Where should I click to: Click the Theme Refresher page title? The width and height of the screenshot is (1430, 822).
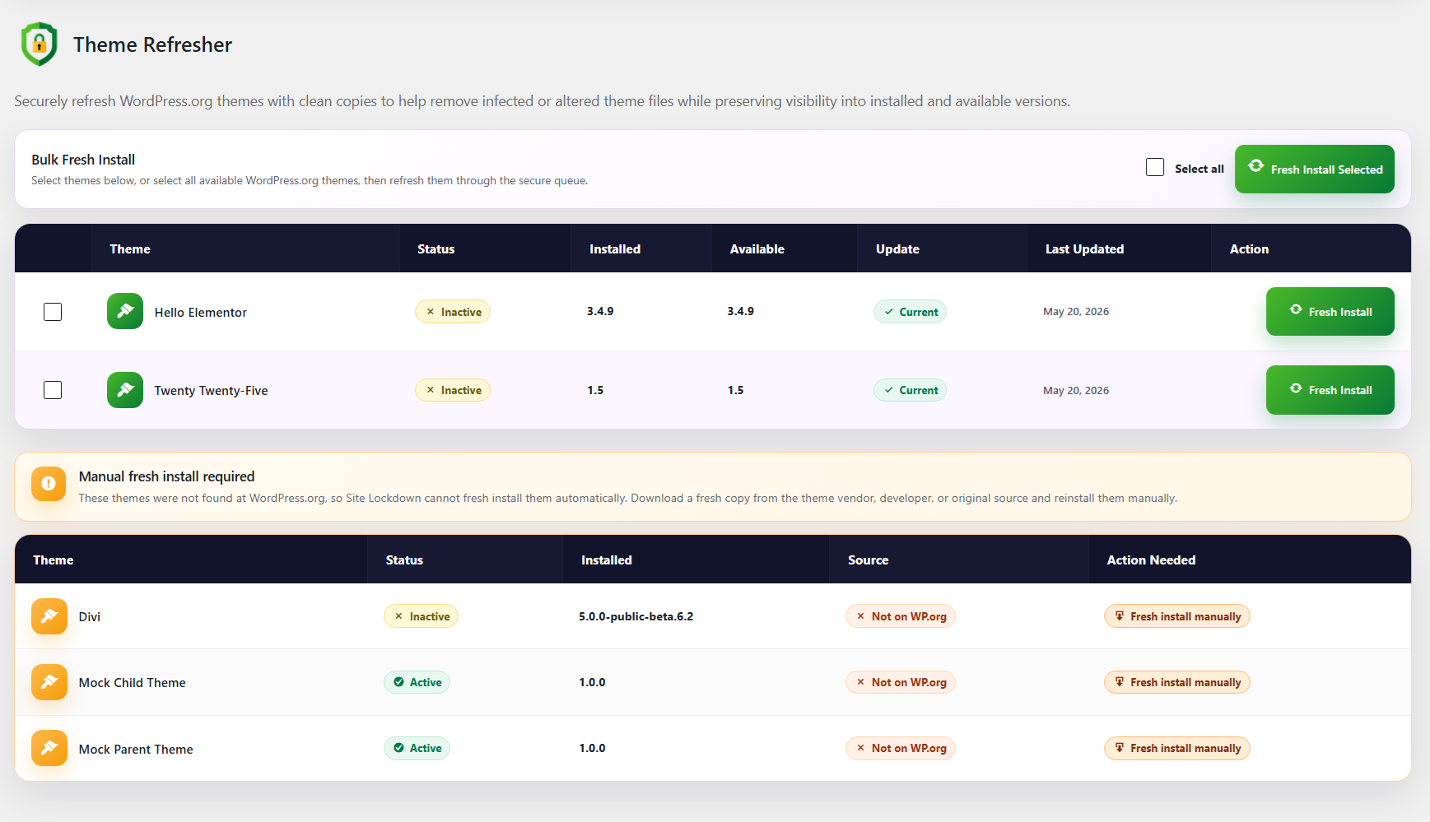pyautogui.click(x=152, y=44)
